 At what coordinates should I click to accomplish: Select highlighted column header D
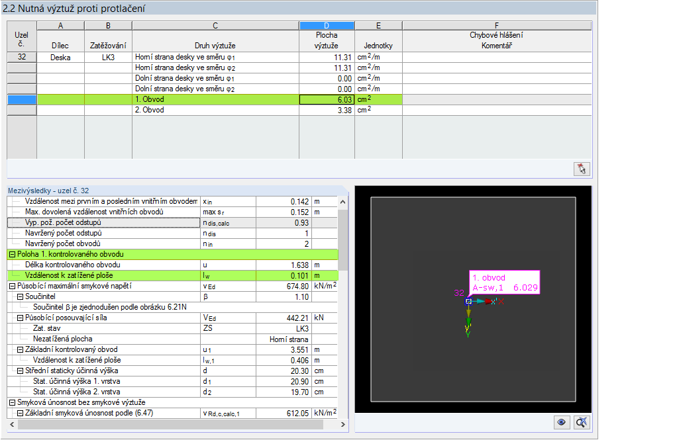[x=327, y=26]
